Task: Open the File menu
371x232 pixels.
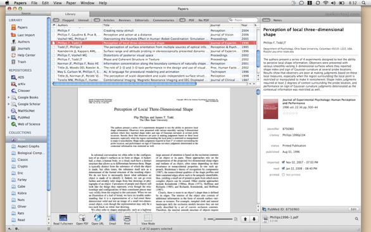Action: pos(34,3)
